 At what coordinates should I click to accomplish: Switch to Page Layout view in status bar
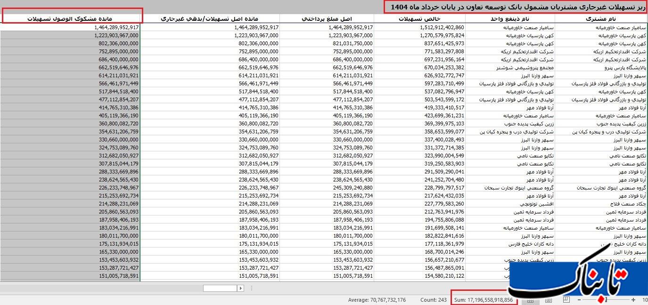(x=549, y=300)
